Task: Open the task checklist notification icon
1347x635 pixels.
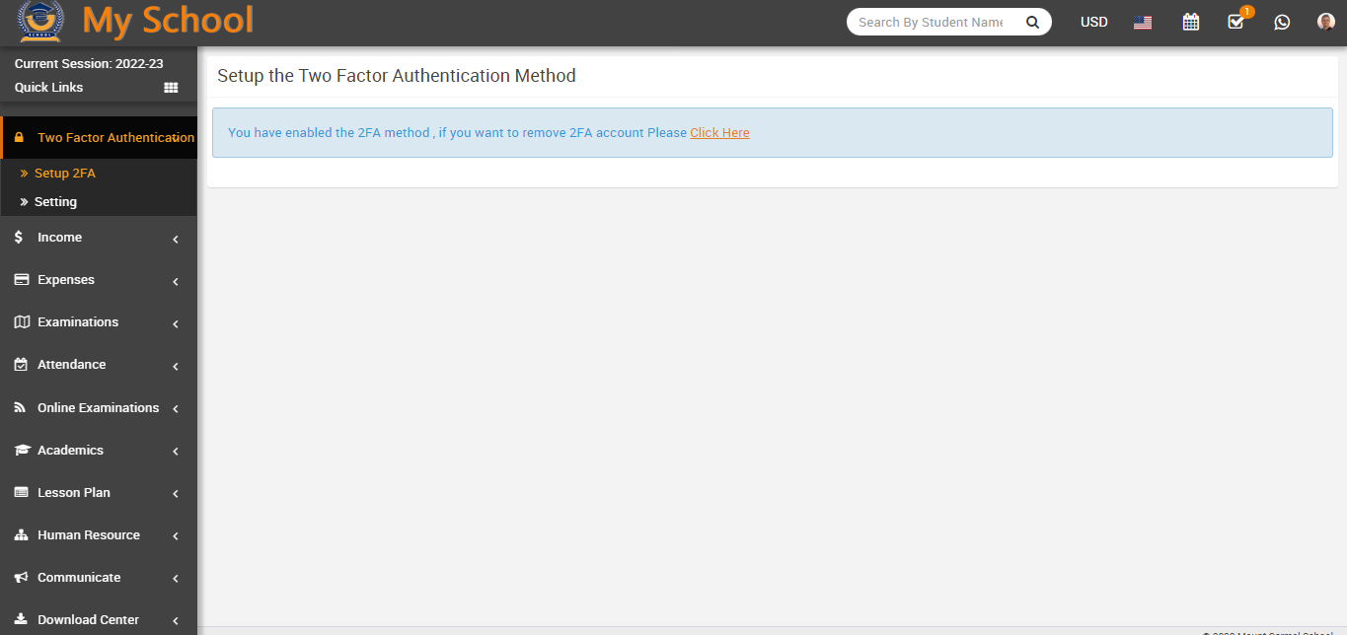Action: pyautogui.click(x=1235, y=22)
